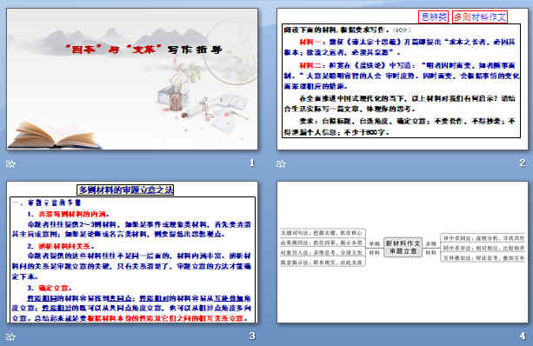Click slide number 1 below the first thumbnail
533x346 pixels.
252,163
